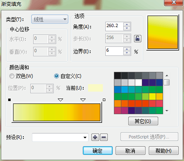Click the 当前 current color swatch
The height and width of the screenshot is (161, 184).
95,88
